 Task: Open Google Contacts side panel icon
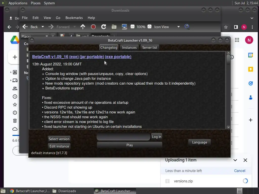(251, 98)
